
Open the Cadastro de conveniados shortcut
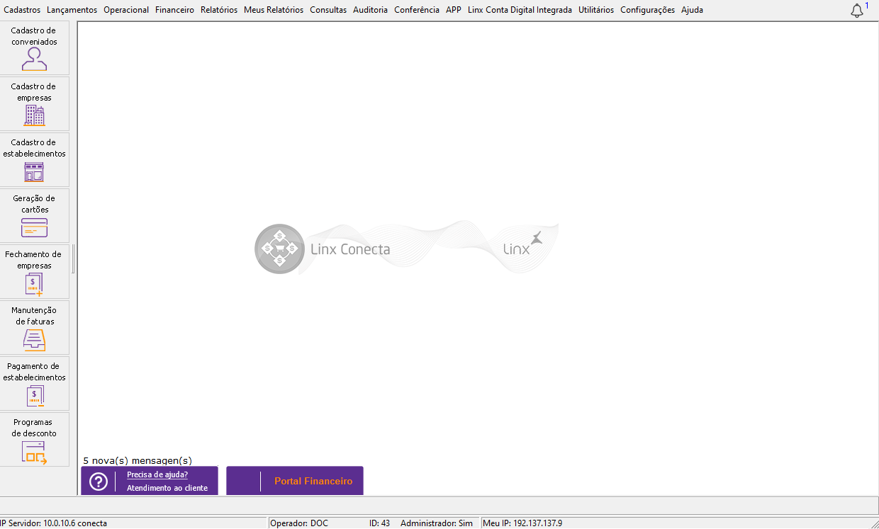coord(34,48)
